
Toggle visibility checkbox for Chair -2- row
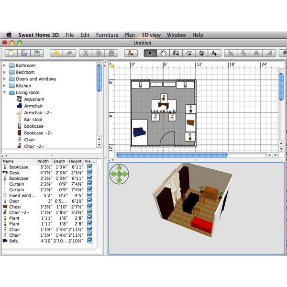tap(89, 212)
